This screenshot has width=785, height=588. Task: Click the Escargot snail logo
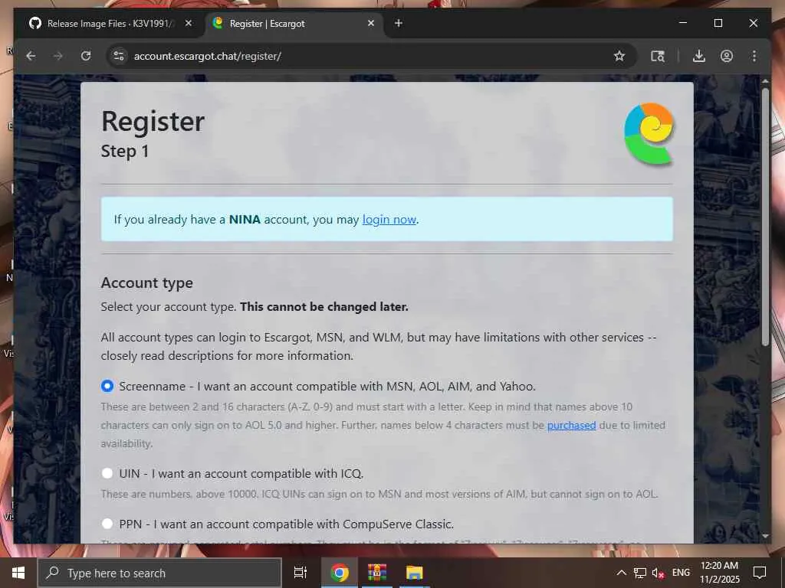coord(649,133)
